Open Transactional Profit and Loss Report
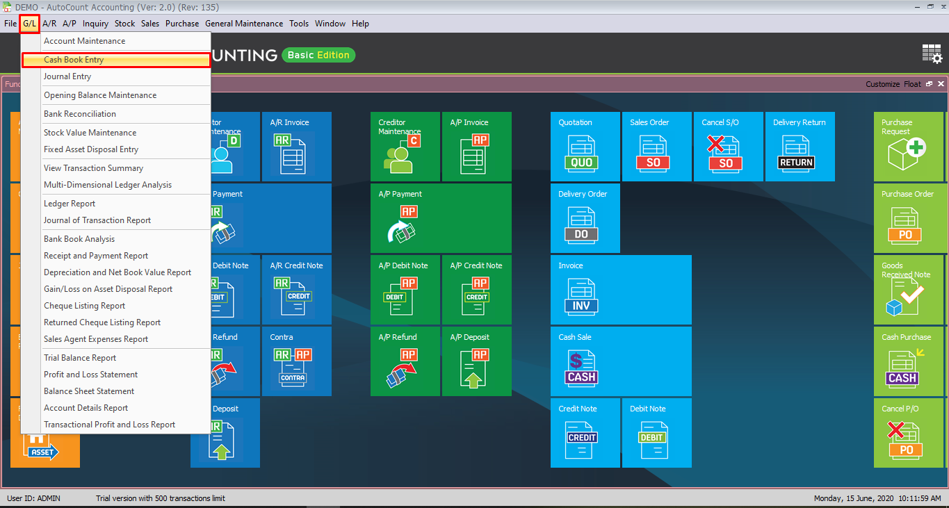The height and width of the screenshot is (508, 949). click(x=116, y=425)
